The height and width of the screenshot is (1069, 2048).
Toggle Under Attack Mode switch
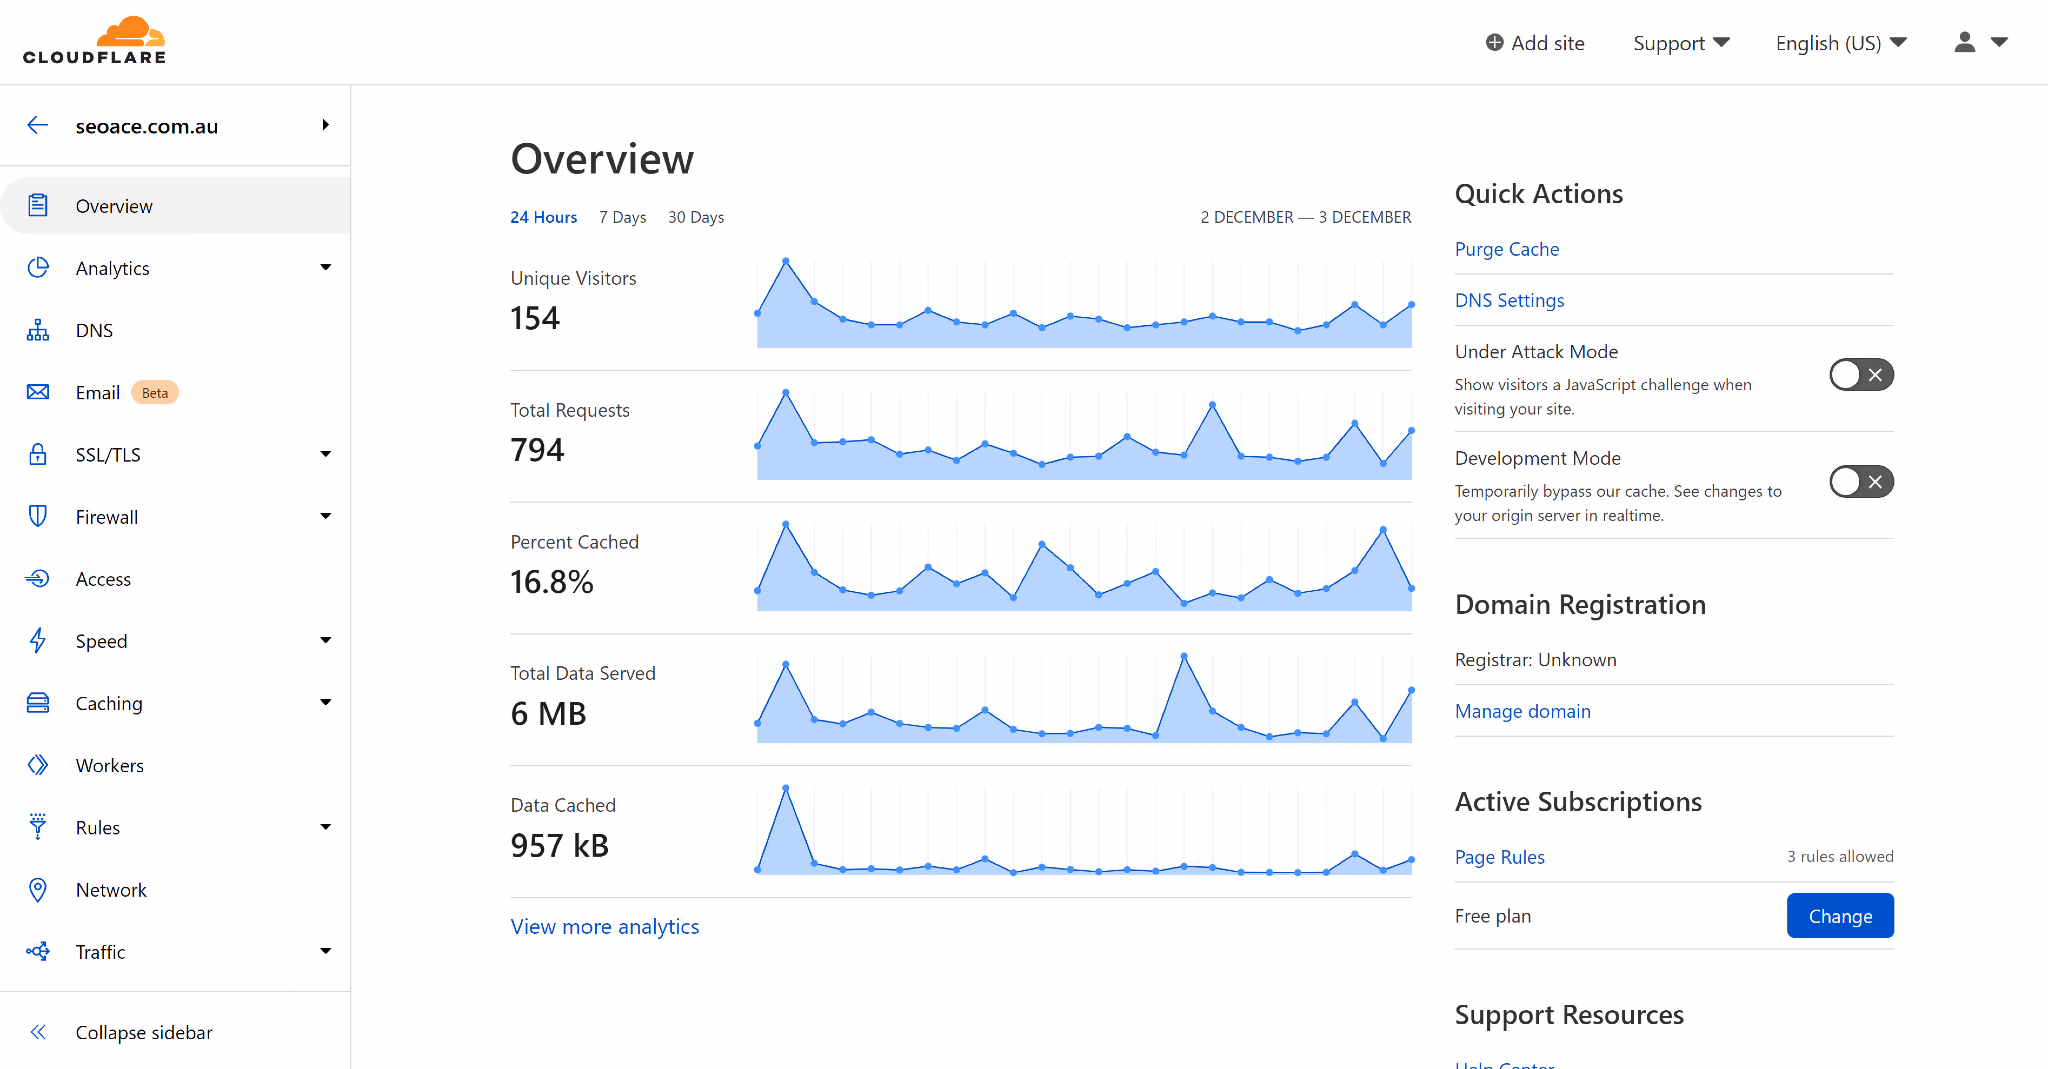point(1861,374)
